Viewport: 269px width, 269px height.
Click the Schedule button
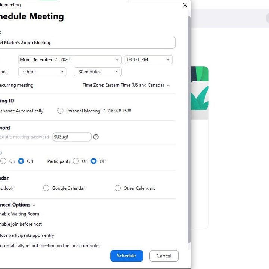tap(127, 256)
